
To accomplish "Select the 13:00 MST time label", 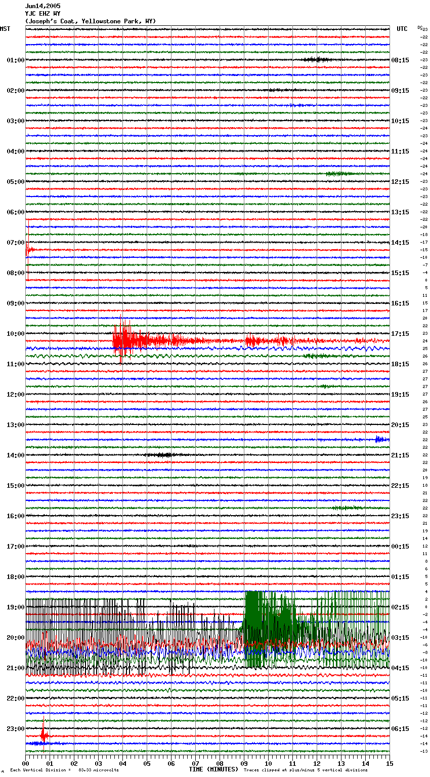I will click(x=16, y=425).
